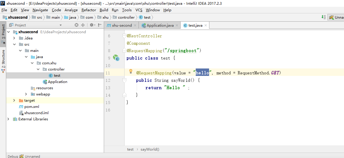Toggle the fold marker on line 8
344x158 pixels.
tap(124, 51)
